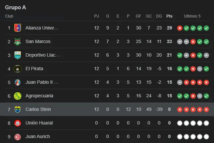Click the Unión Huaral club crest

(x=18, y=123)
